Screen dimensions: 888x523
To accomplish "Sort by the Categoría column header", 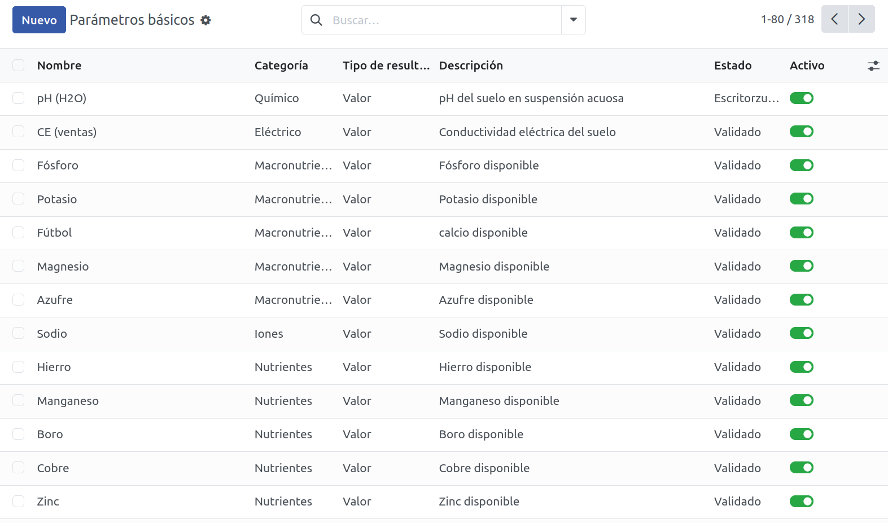I will tap(281, 66).
